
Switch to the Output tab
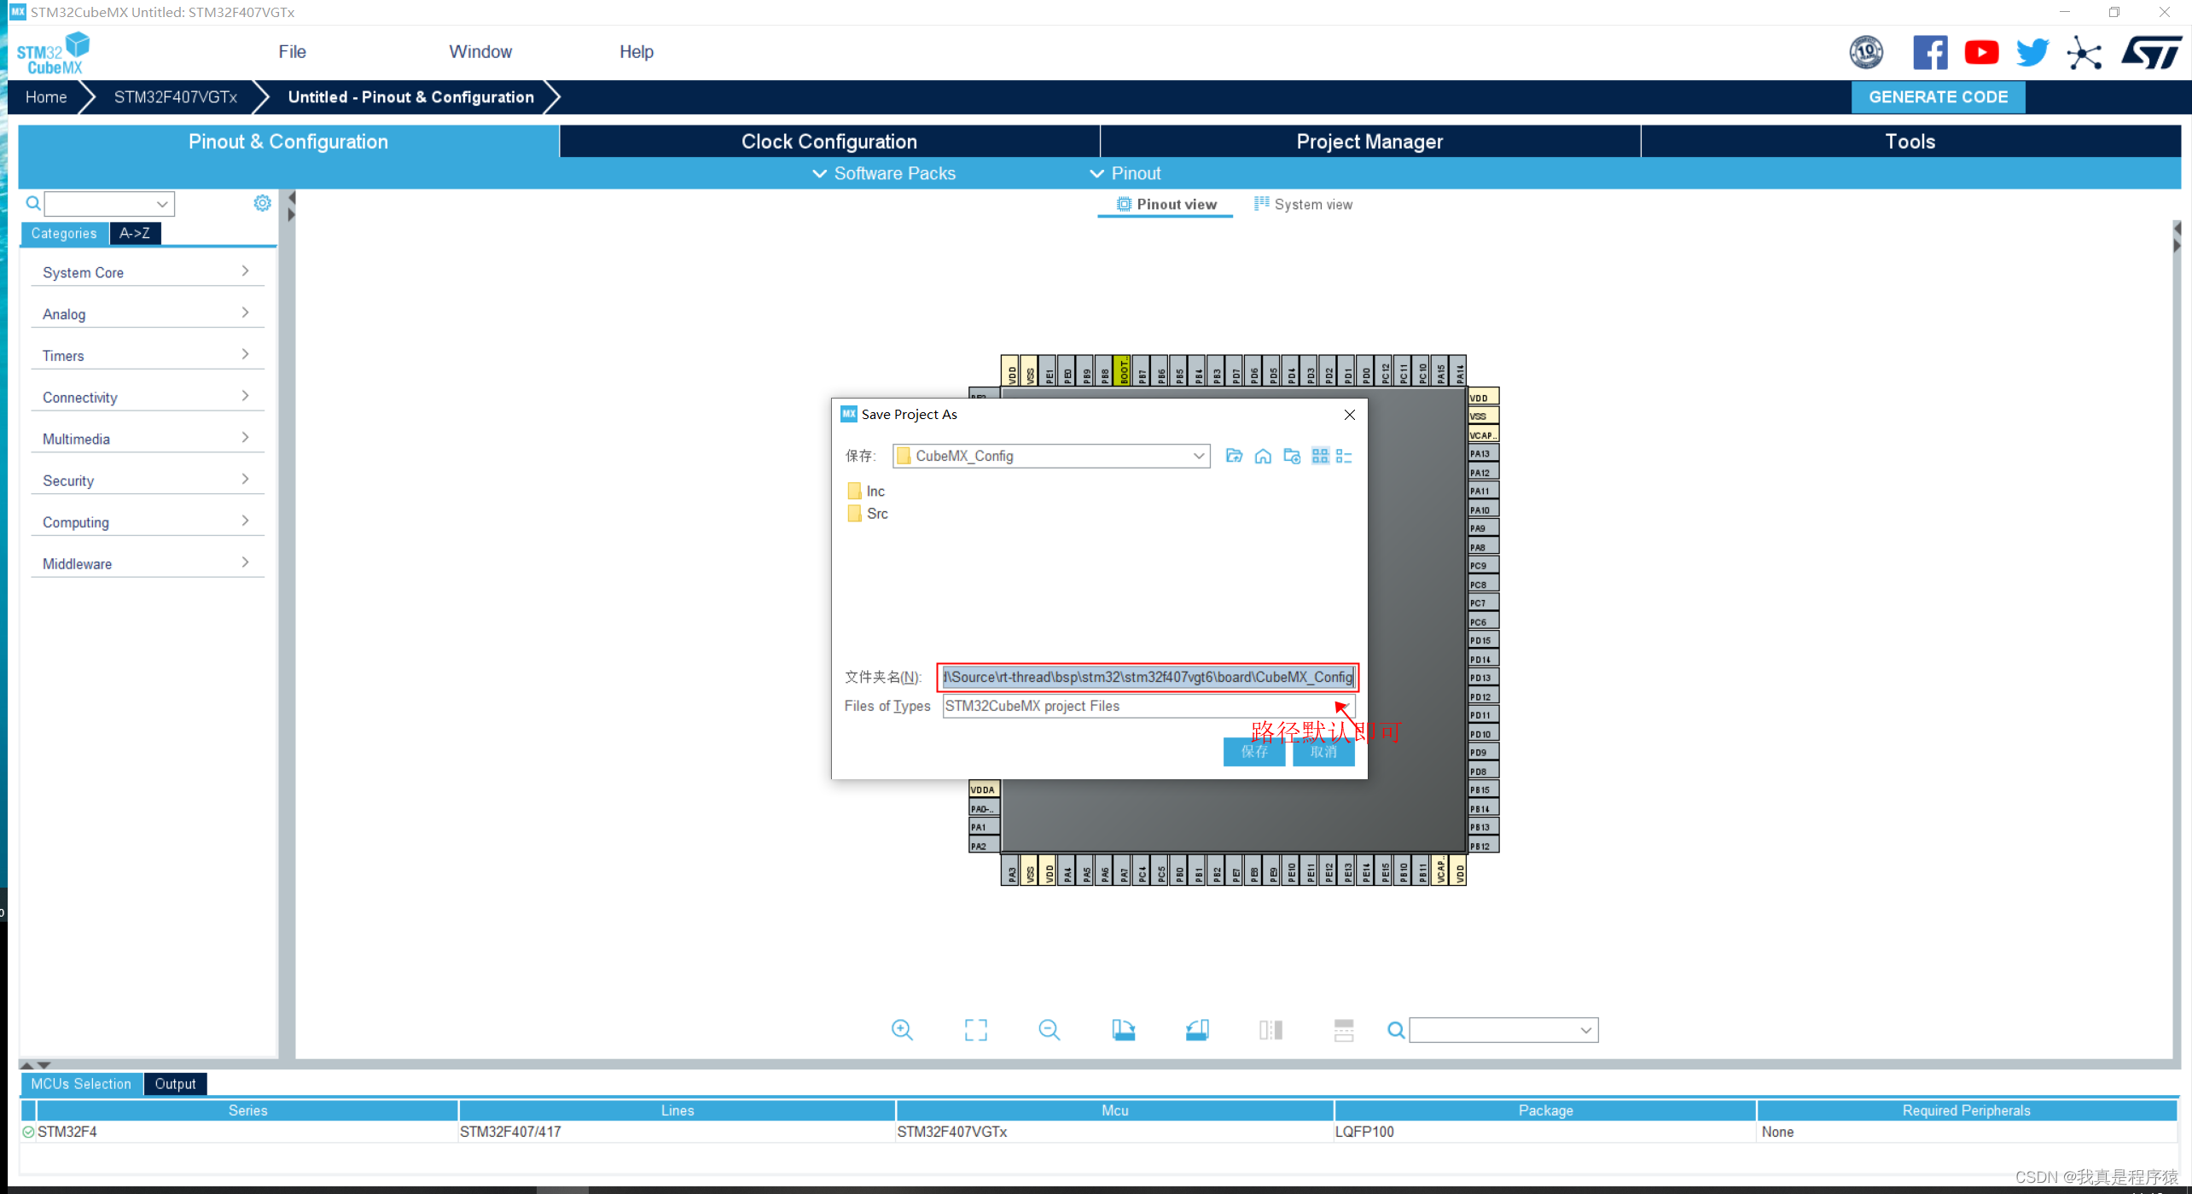[175, 1084]
